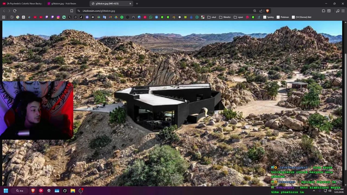Image resolution: width=347 pixels, height=195 pixels.
Task: Reload the current page
Action: click(x=15, y=11)
